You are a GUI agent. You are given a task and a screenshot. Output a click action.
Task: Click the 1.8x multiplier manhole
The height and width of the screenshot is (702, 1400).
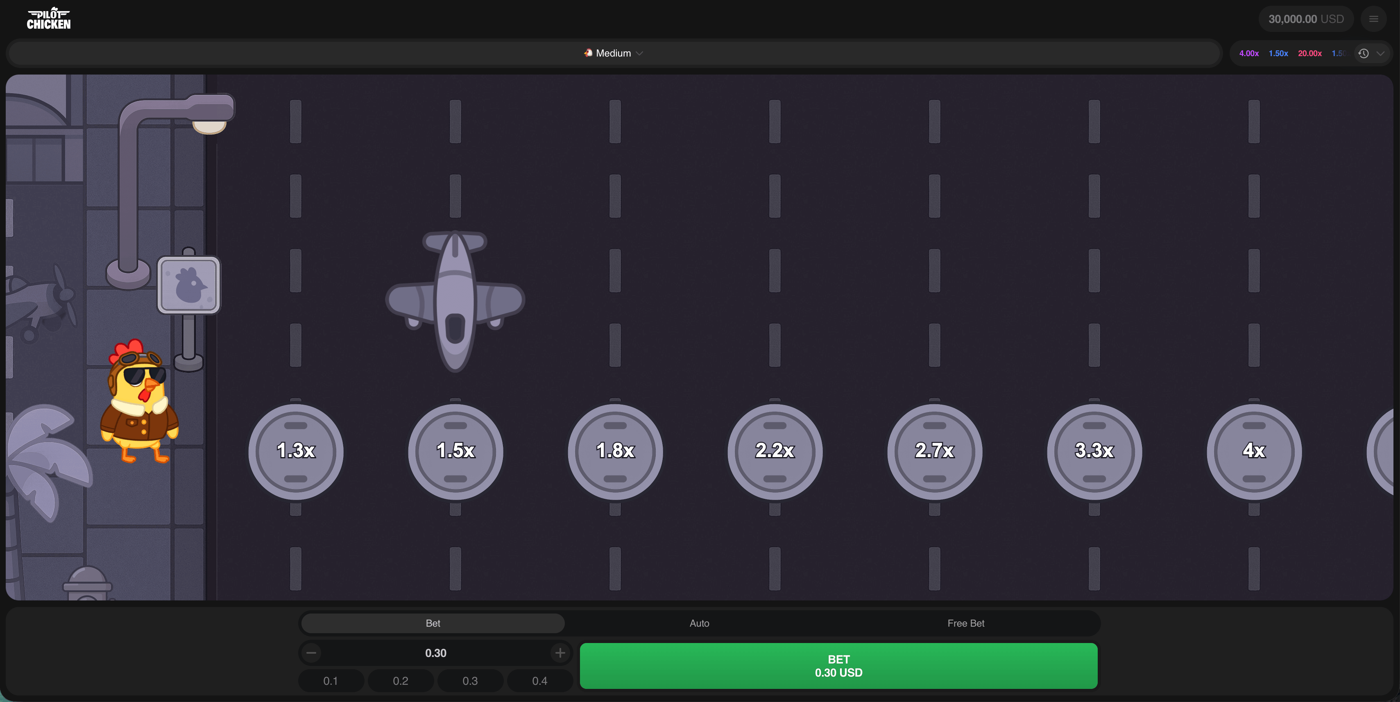click(x=615, y=451)
